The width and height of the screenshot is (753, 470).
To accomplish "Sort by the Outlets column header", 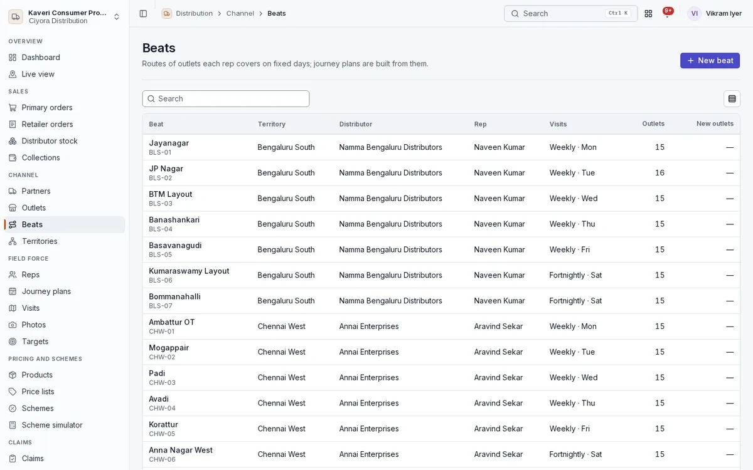I will (653, 124).
